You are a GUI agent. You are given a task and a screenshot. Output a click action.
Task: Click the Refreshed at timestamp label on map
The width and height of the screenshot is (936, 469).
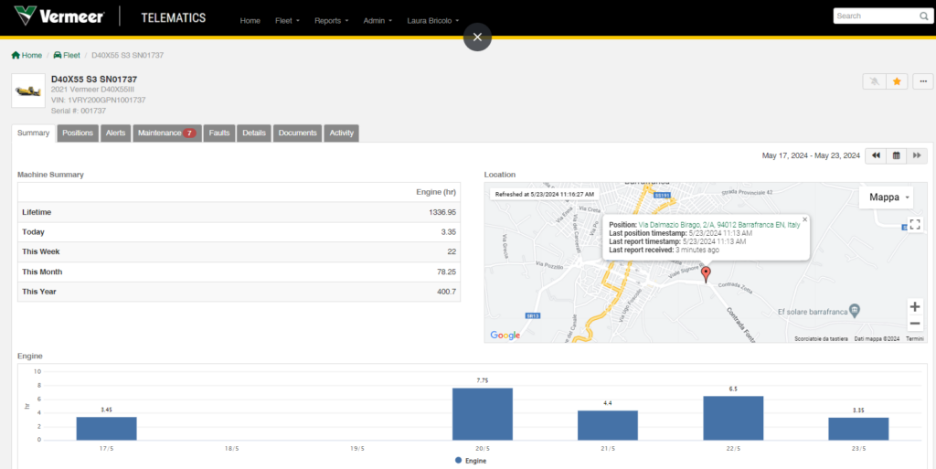[x=545, y=194]
